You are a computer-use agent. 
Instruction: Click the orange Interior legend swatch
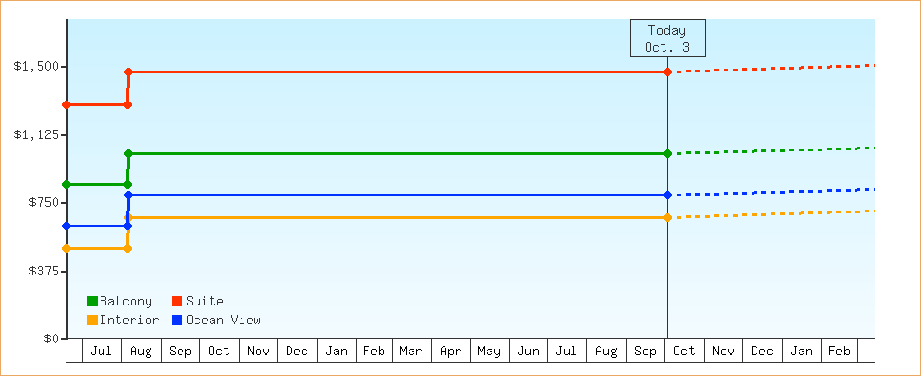click(x=92, y=321)
